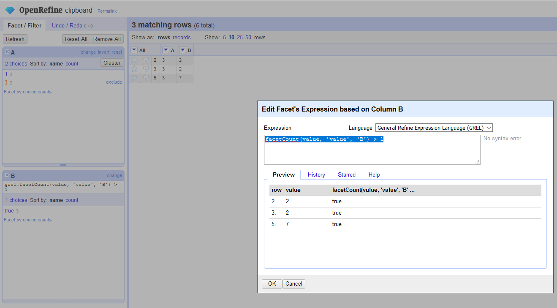Click the Cluster button in facet A
The height and width of the screenshot is (308, 557).
tap(112, 63)
